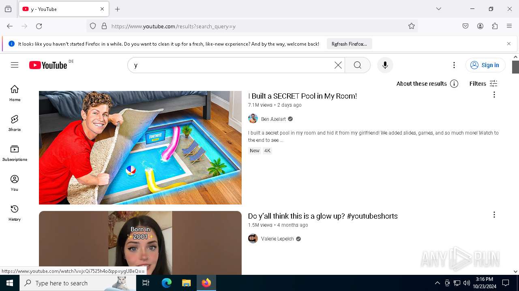The height and width of the screenshot is (291, 519).
Task: Launch Microsoft Edge from taskbar
Action: coord(167,283)
